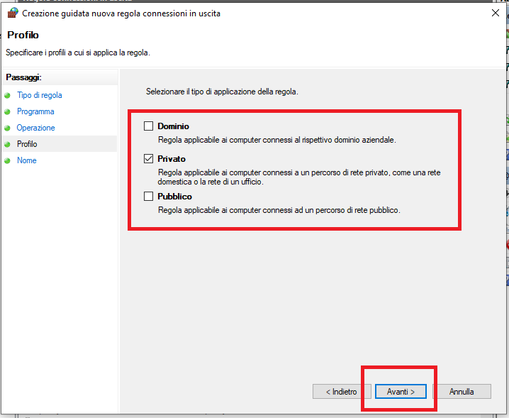509x418 pixels.
Task: Switch to the Nome step
Action: [x=27, y=160]
